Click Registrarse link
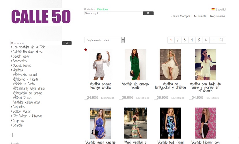The image size is (239, 144). (218, 16)
